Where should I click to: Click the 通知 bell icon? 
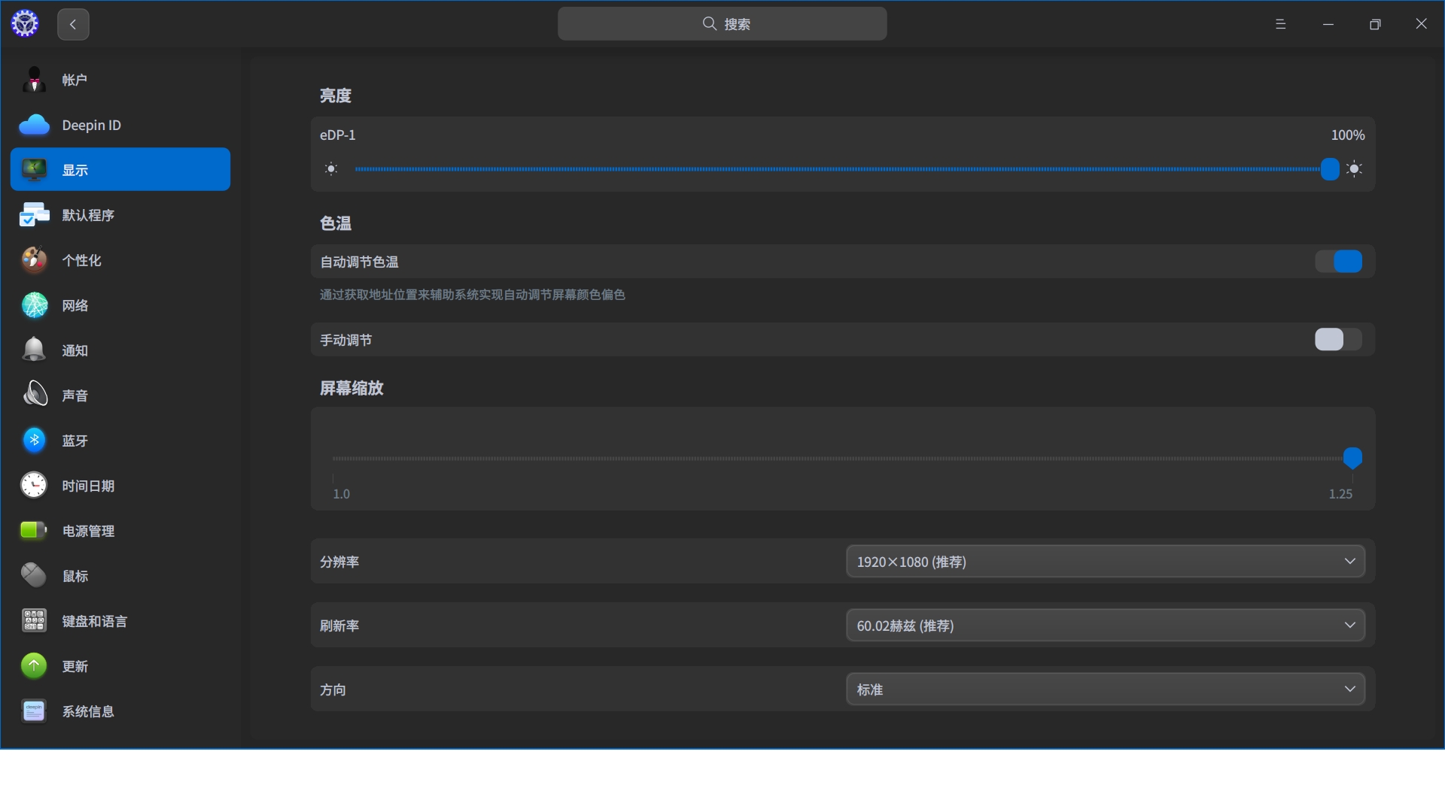coord(34,350)
